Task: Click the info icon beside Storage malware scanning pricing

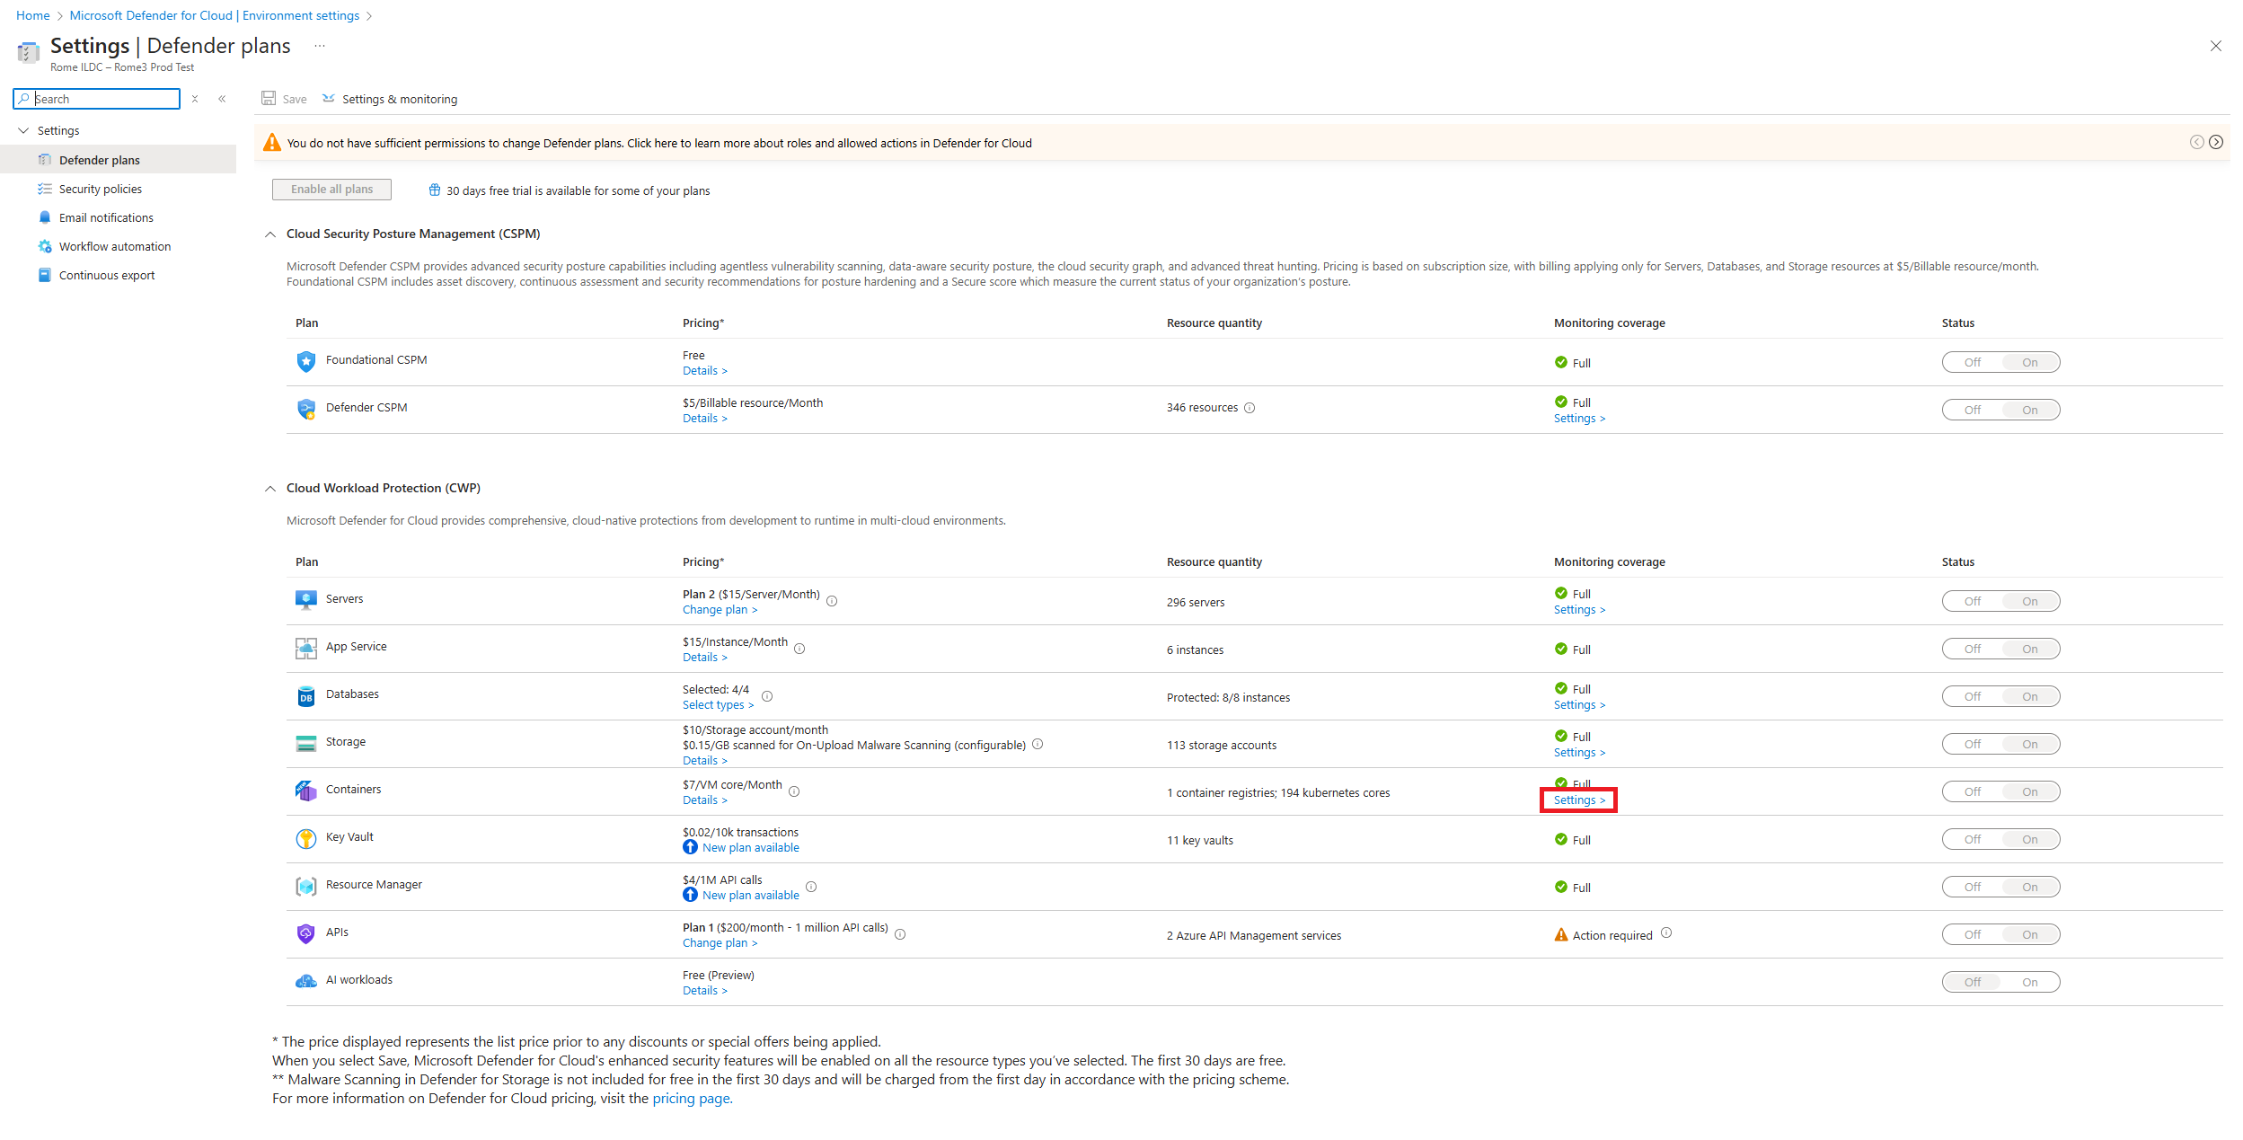Action: tap(1038, 744)
